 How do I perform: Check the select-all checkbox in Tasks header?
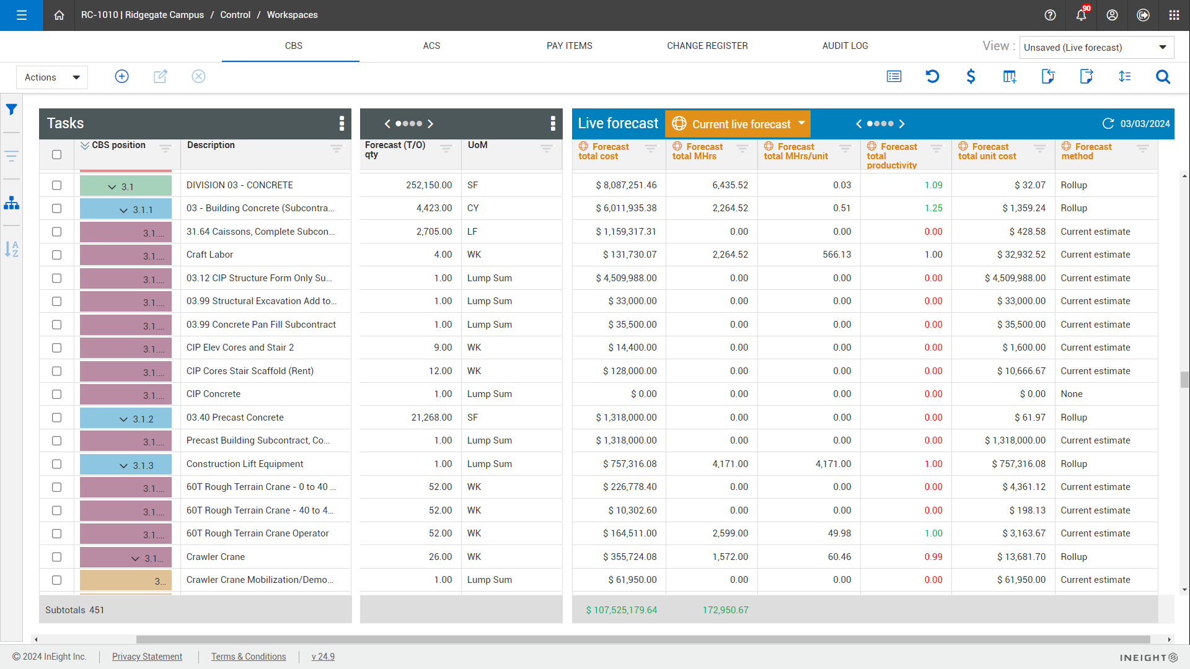click(56, 154)
